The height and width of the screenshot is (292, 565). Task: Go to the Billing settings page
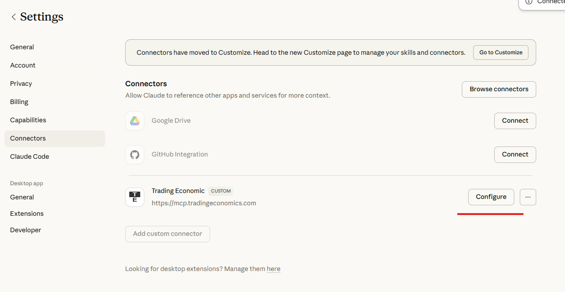(19, 102)
